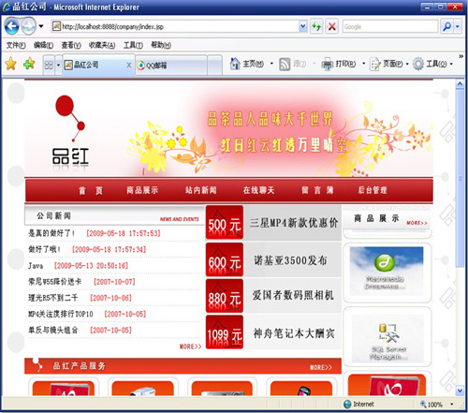Image resolution: width=468 pixels, height=413 pixels.
Task: Click the browser Back arrow button
Action: click(x=12, y=26)
